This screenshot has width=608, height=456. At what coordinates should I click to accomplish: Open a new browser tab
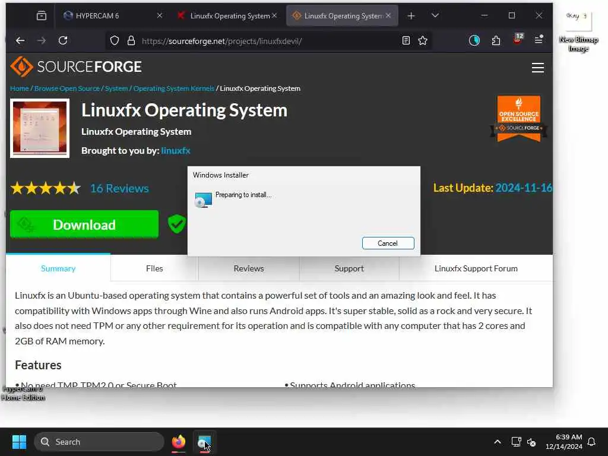pyautogui.click(x=411, y=16)
